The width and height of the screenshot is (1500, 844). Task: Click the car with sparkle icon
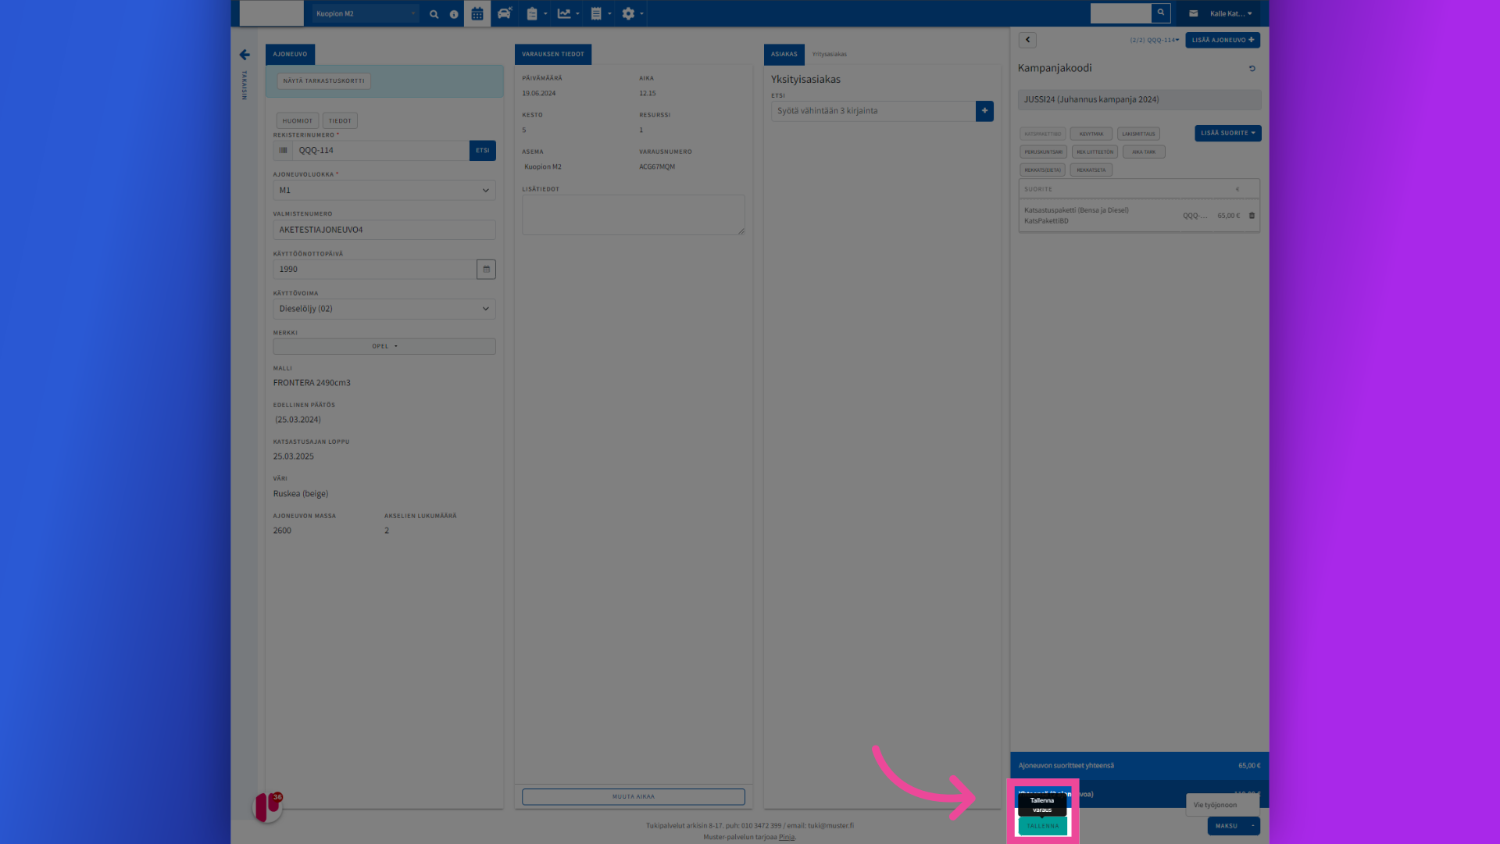[505, 13]
